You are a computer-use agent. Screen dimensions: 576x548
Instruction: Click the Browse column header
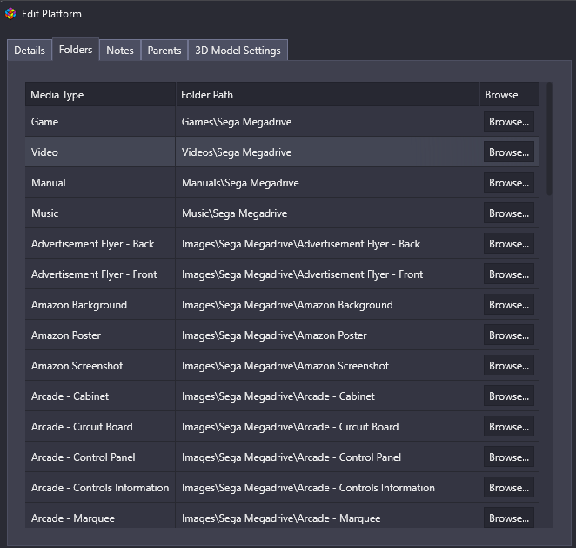pyautogui.click(x=509, y=94)
